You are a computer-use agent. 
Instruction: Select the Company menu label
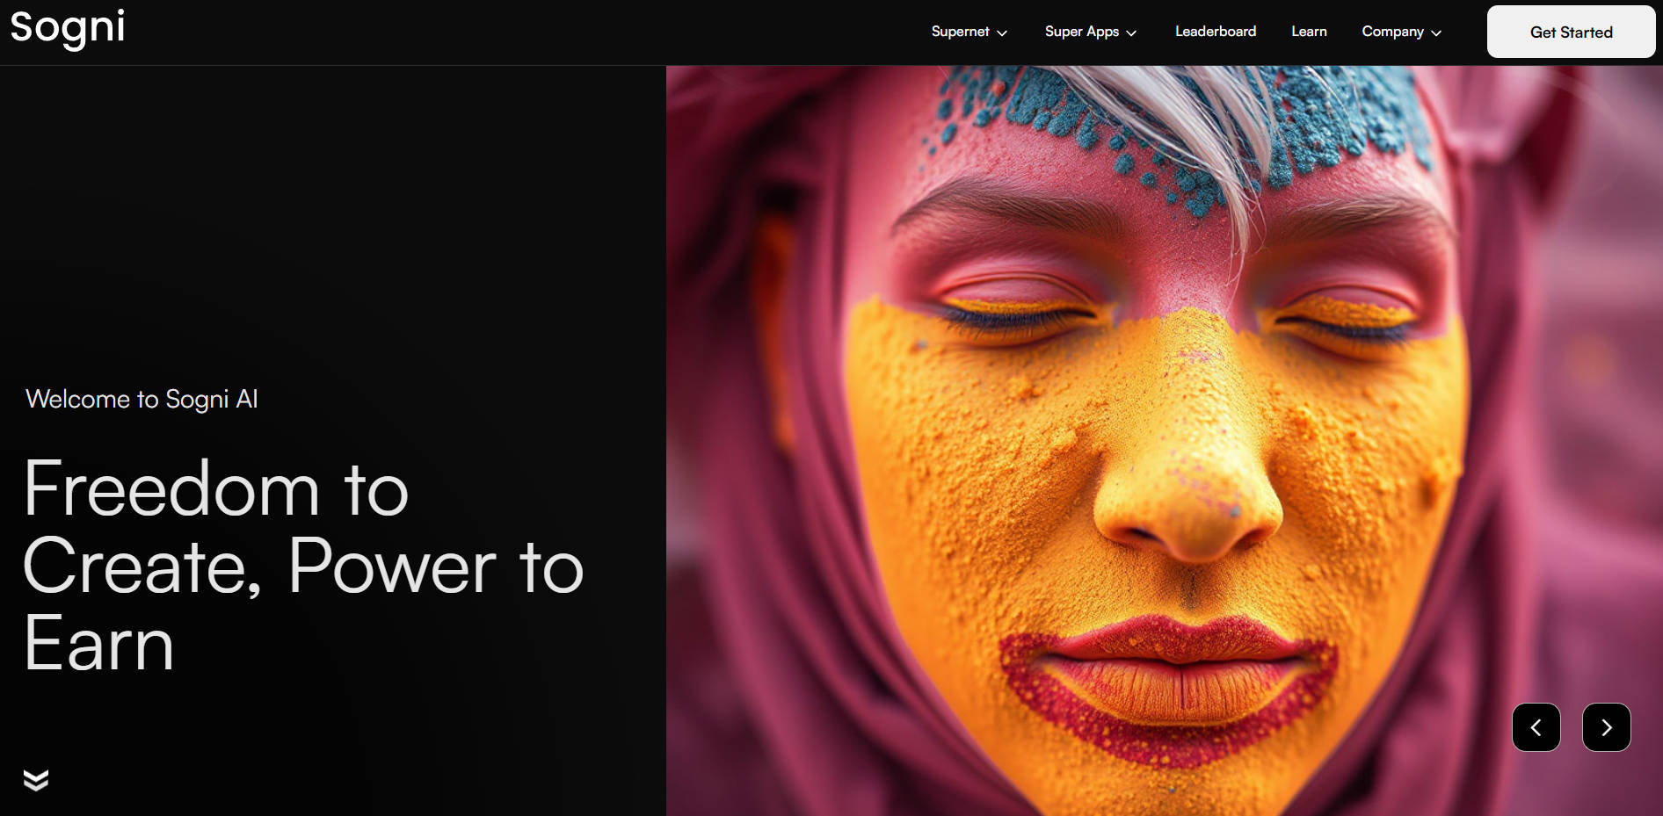click(x=1392, y=32)
